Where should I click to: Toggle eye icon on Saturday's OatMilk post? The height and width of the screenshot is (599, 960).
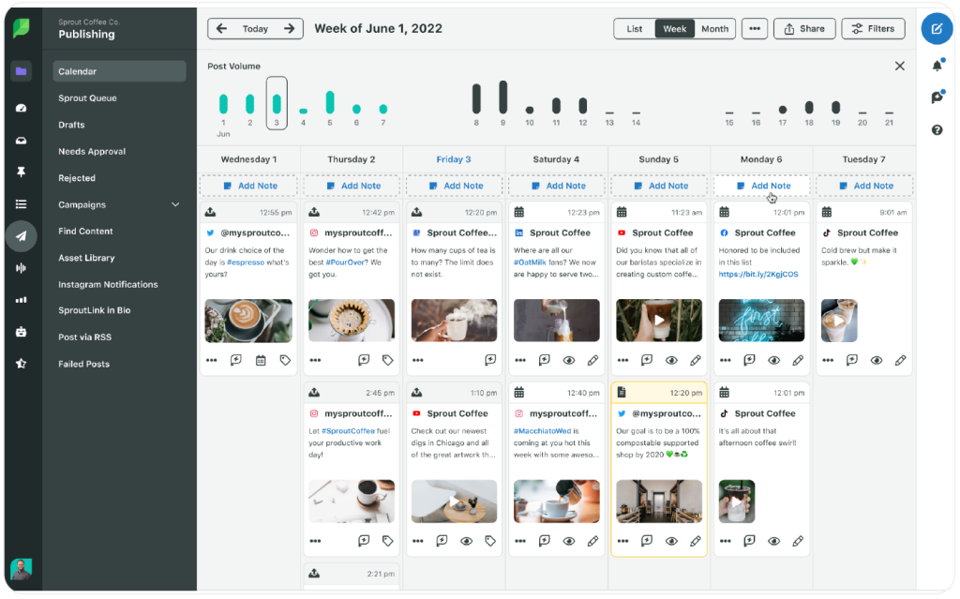click(569, 360)
